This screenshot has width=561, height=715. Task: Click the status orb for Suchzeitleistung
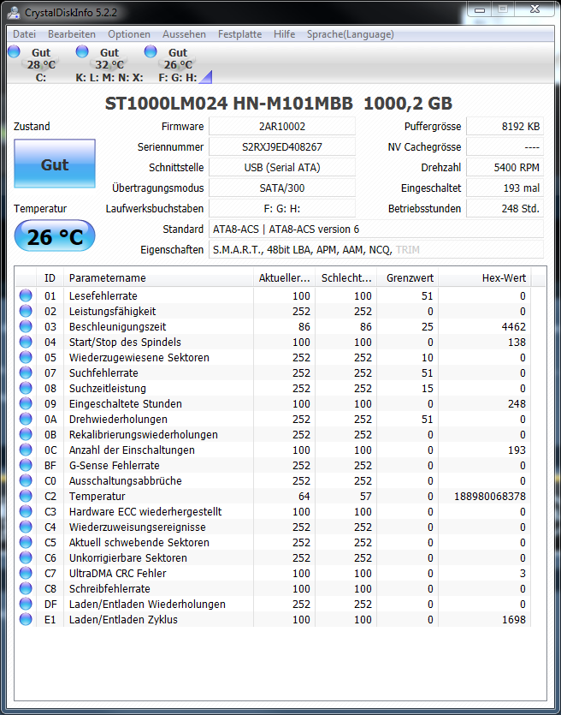tap(26, 388)
